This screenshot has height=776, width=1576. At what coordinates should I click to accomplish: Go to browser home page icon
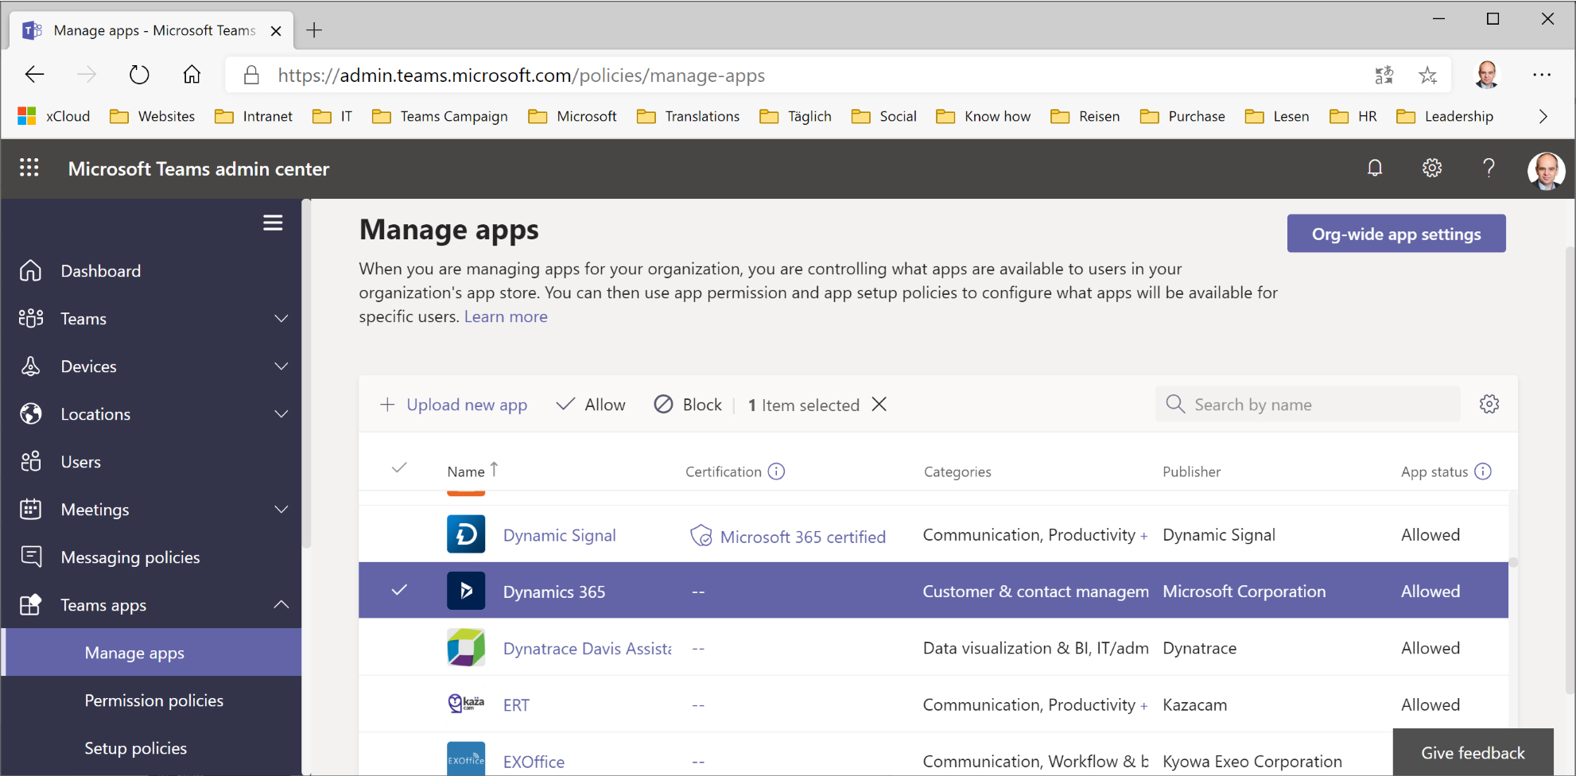coord(192,75)
